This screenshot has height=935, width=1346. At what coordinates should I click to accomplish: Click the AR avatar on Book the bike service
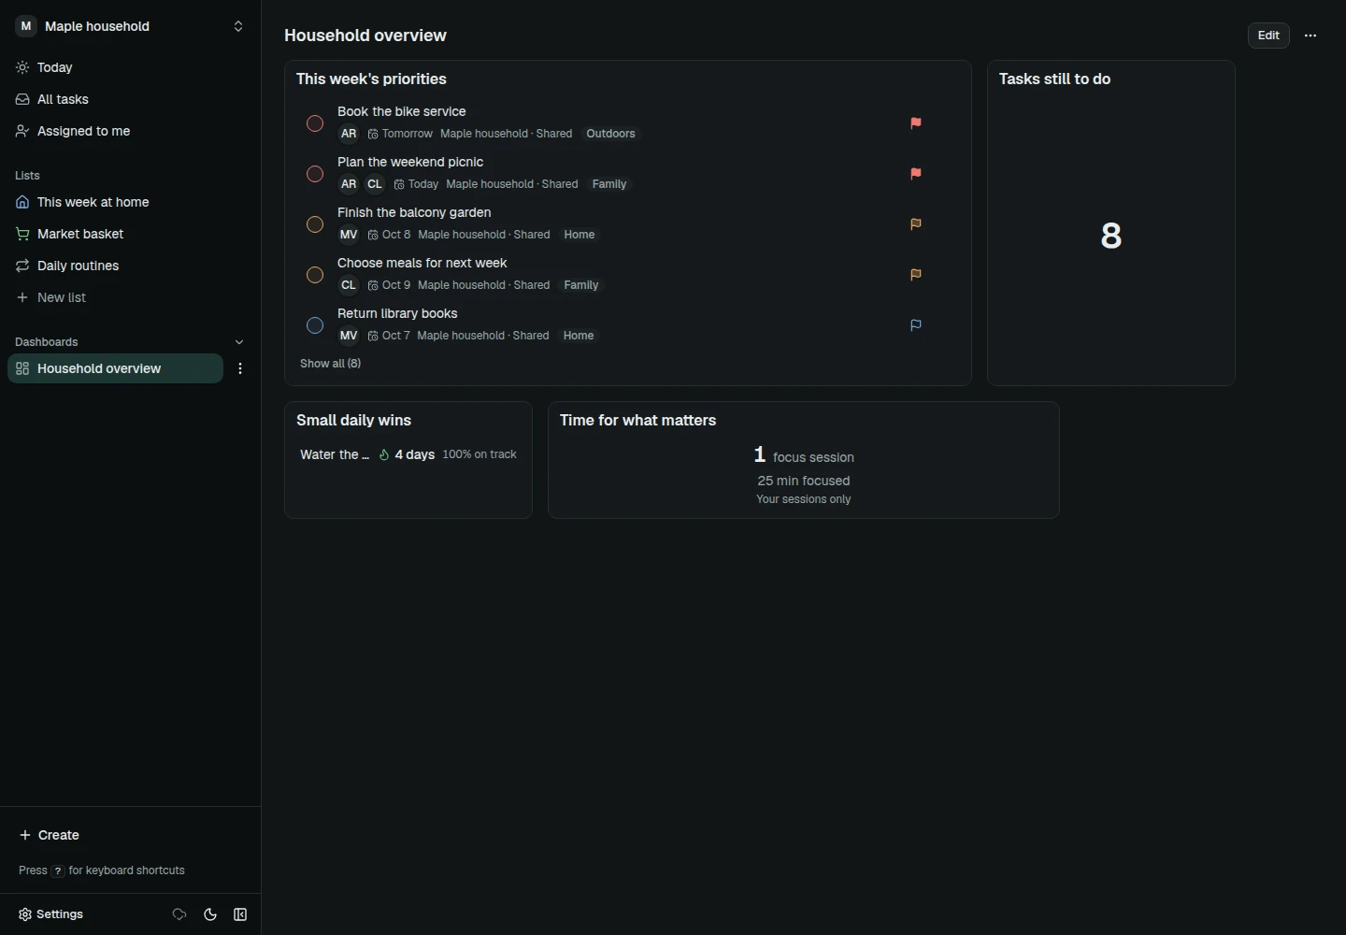349,134
